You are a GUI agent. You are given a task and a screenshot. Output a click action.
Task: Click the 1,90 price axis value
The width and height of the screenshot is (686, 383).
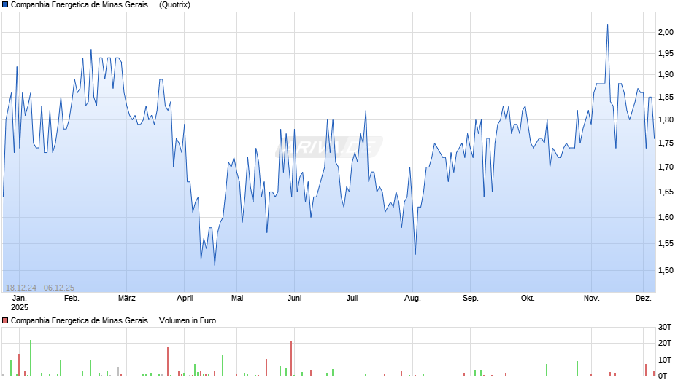[666, 75]
